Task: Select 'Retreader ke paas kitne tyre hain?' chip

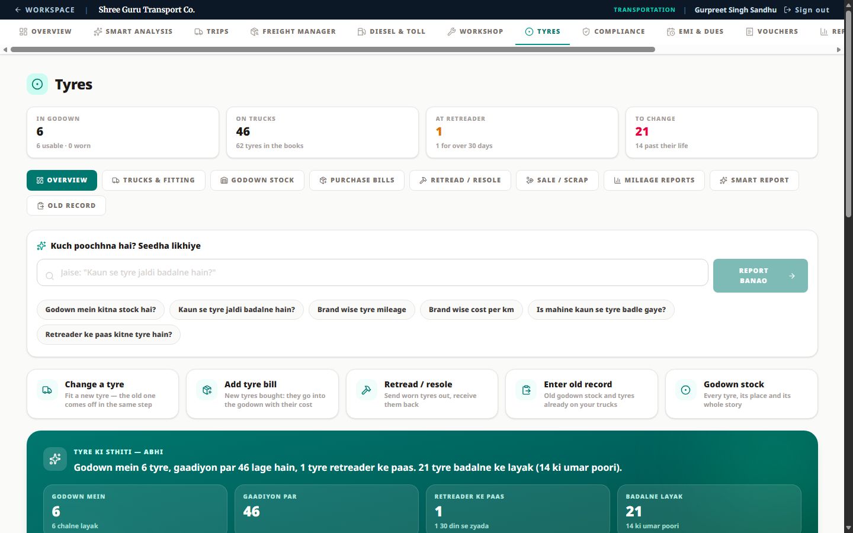Action: [108, 335]
